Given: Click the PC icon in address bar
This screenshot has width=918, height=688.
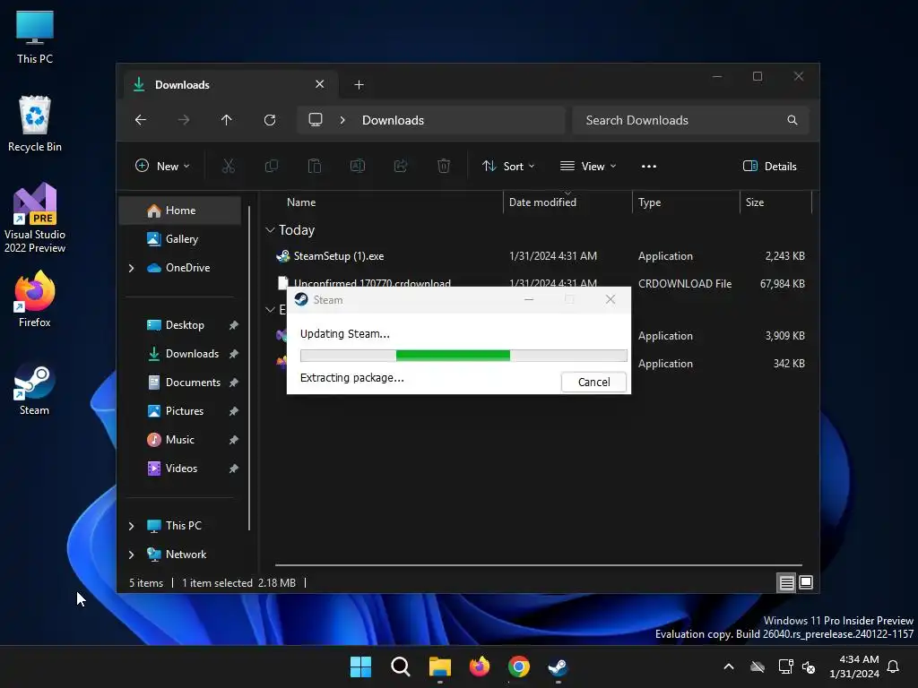Looking at the screenshot, I should click(x=316, y=120).
